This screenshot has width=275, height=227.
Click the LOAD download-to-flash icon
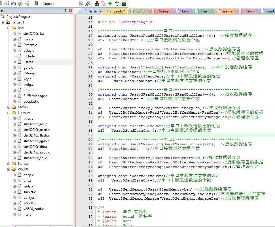[x=36, y=3]
